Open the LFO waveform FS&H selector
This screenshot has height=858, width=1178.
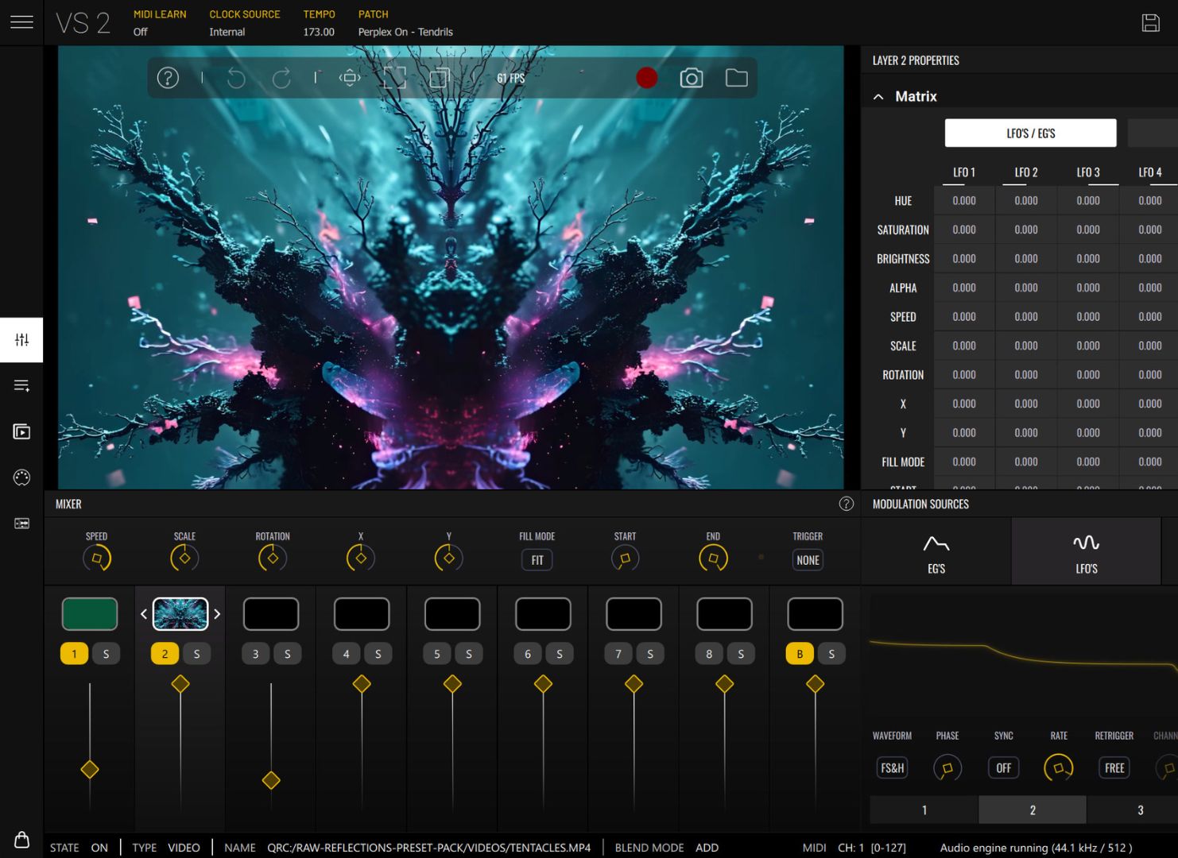pyautogui.click(x=892, y=768)
